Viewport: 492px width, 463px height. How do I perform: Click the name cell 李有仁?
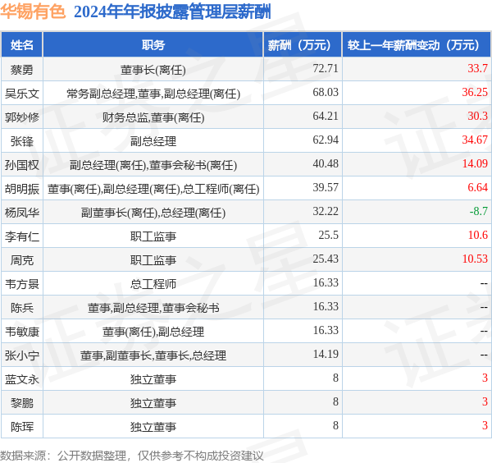tap(21, 236)
